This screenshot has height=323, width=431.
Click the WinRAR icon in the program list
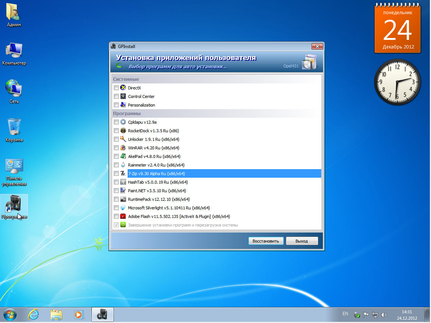tap(123, 148)
